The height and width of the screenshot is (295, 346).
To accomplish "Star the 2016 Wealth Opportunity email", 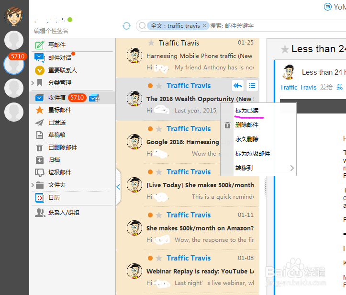I will 159,86.
